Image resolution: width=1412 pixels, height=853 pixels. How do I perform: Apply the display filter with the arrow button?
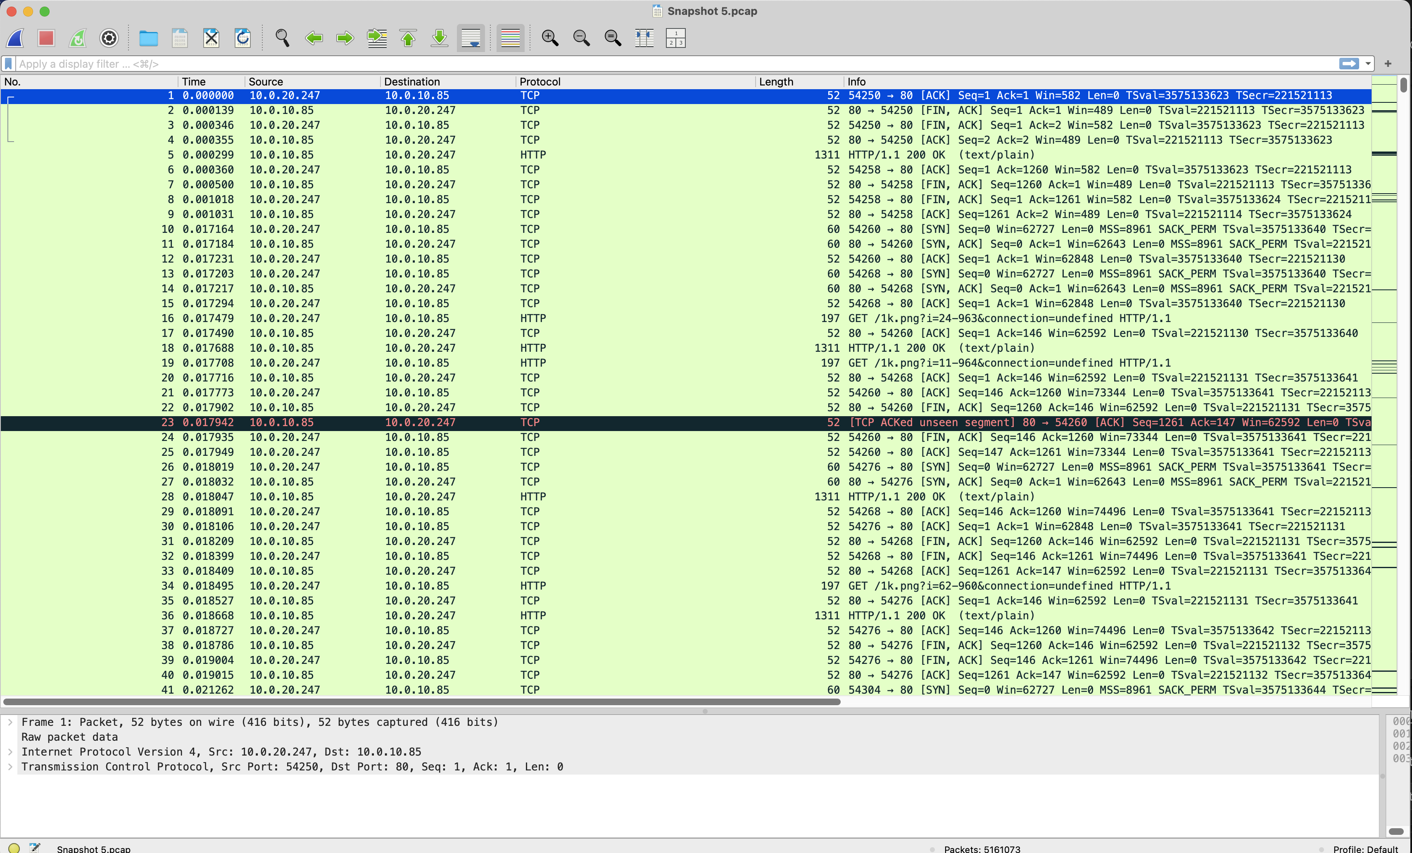tap(1350, 64)
